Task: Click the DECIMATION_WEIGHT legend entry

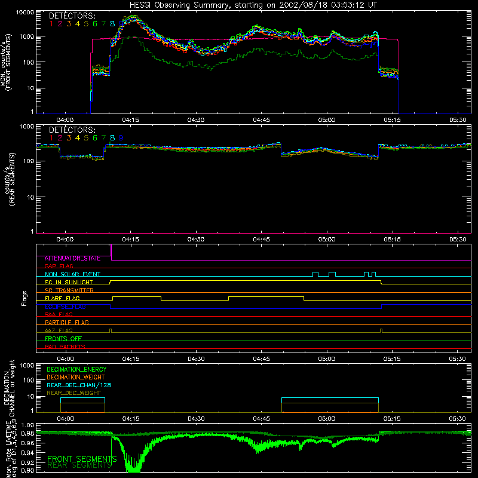Action: pyautogui.click(x=76, y=377)
